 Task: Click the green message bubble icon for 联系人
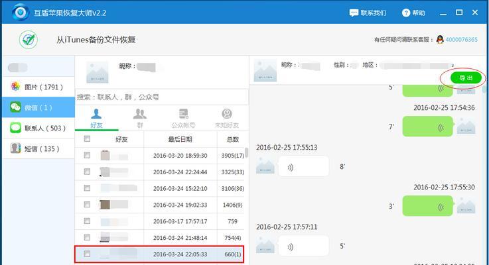coord(15,128)
